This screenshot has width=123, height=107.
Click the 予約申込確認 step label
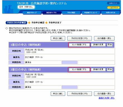click(38, 23)
